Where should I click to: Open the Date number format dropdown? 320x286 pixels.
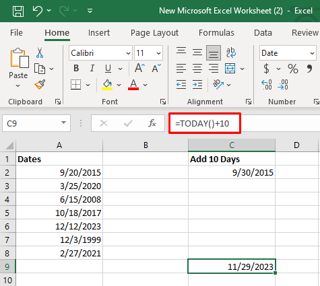click(312, 53)
